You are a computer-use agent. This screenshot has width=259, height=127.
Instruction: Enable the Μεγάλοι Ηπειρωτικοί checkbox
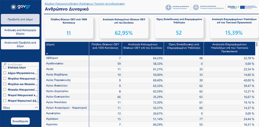pyautogui.click(x=5, y=79)
